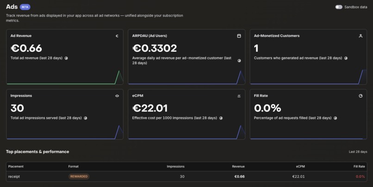The width and height of the screenshot is (373, 187).
Task: Click the person icon on Ad-Monetized Customers card
Action: [x=361, y=36]
